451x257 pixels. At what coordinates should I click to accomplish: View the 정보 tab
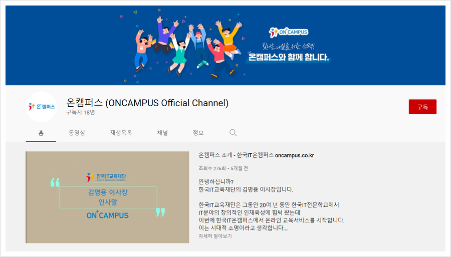(198, 133)
